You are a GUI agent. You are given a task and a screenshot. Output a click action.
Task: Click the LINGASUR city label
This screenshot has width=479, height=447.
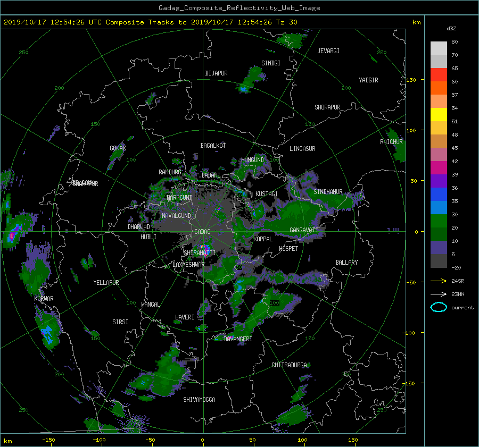pyautogui.click(x=302, y=149)
